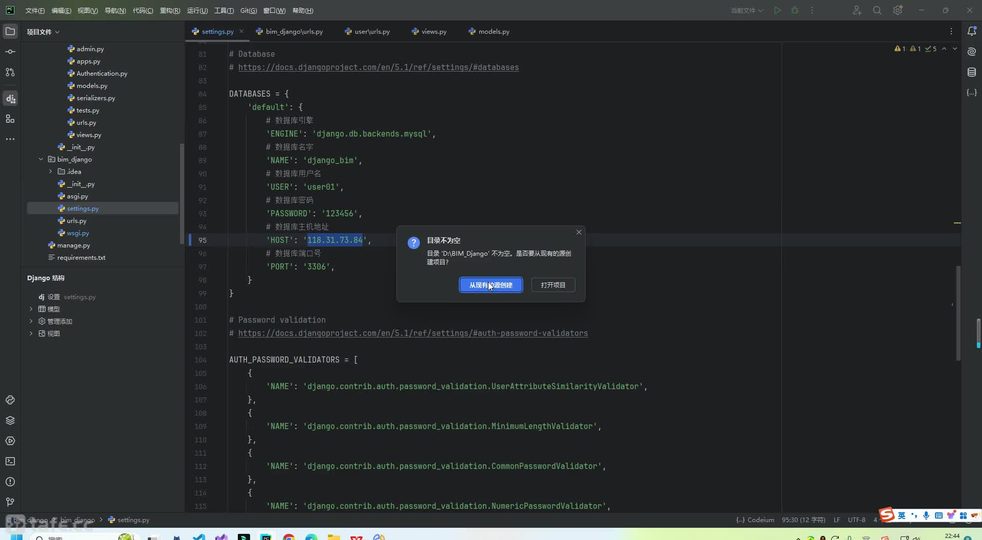Show more tool windows ellipsis

point(10,139)
